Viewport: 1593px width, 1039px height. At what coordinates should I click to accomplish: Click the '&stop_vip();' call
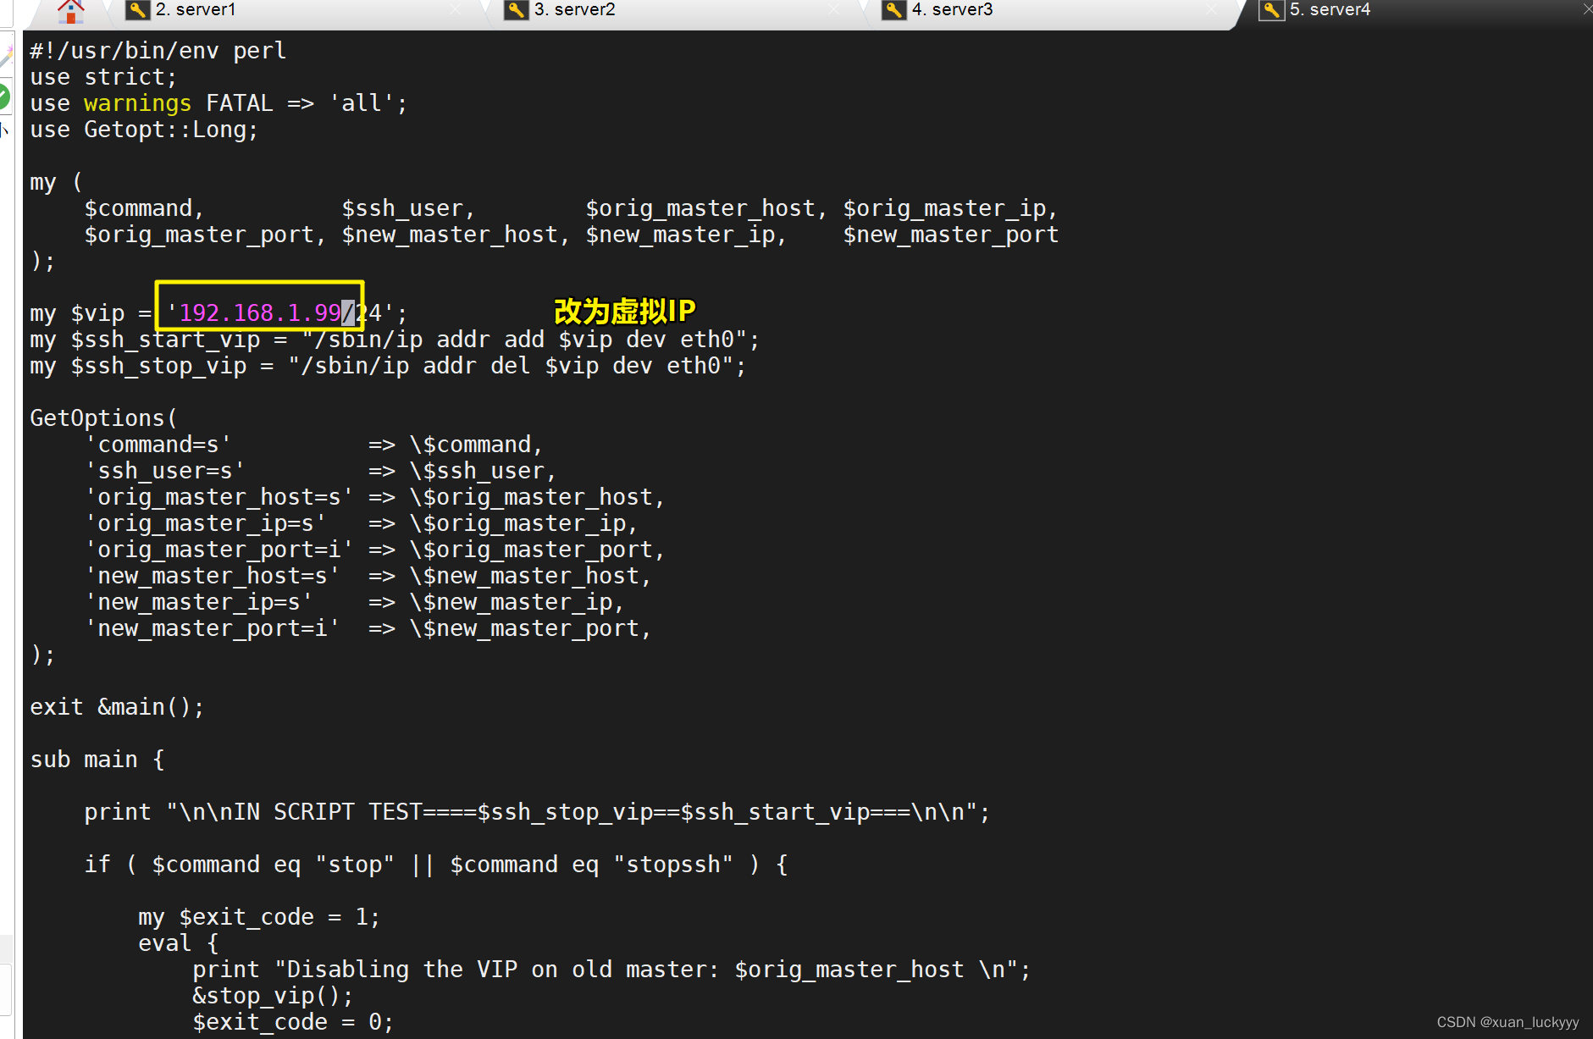(x=273, y=996)
